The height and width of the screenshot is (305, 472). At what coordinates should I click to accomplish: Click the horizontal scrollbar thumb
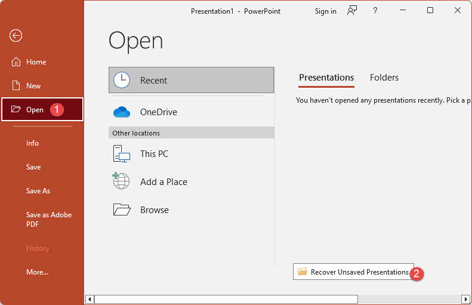point(226,299)
